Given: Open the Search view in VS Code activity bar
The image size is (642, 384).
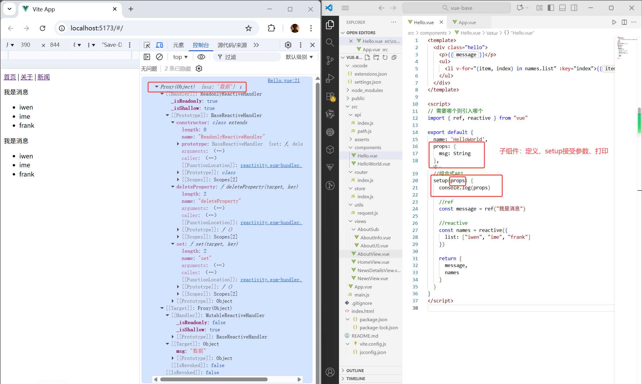Looking at the screenshot, I should point(330,42).
